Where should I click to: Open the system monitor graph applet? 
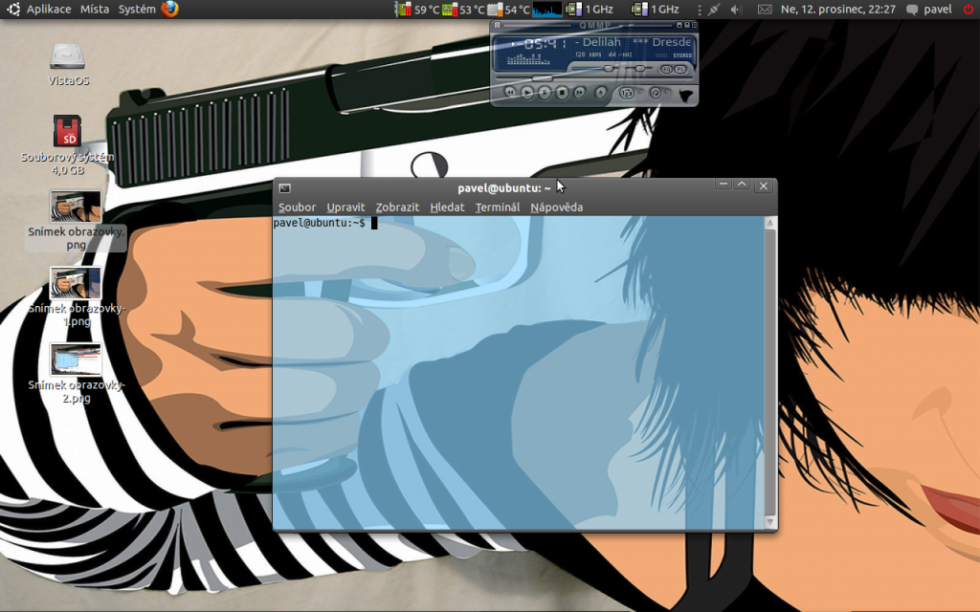click(x=546, y=10)
